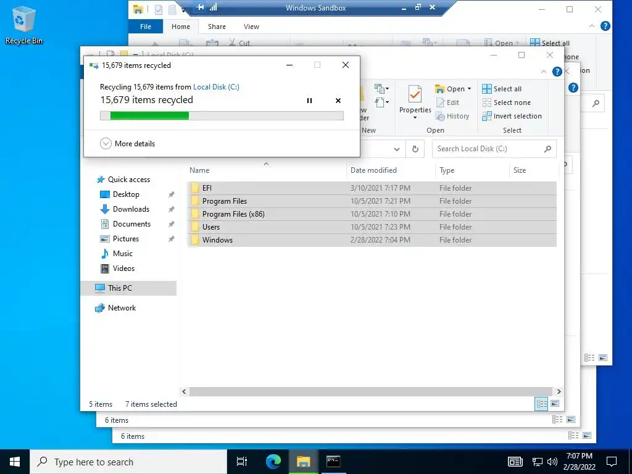Select the Program Files folder row
Image resolution: width=632 pixels, height=474 pixels.
coord(372,201)
